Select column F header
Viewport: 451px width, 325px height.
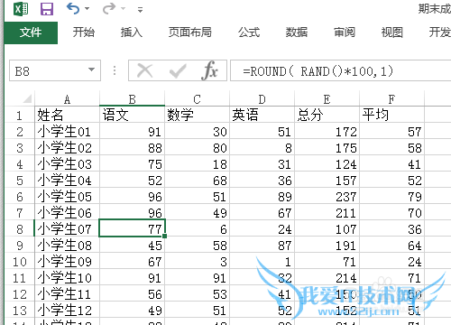pos(391,99)
